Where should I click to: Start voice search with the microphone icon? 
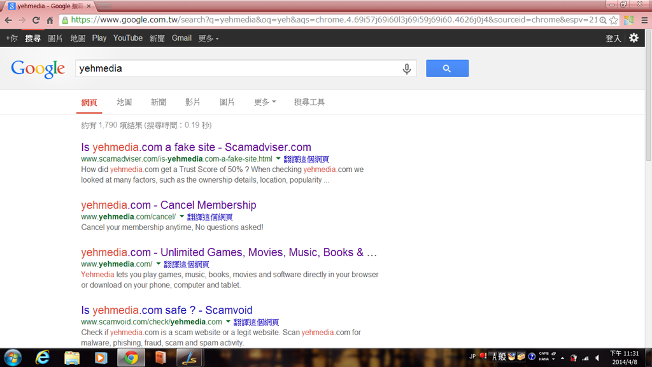(407, 69)
